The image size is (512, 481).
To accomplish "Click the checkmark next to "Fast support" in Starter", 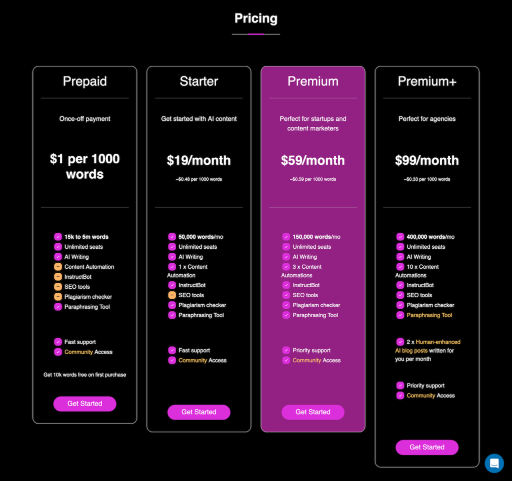I will pyautogui.click(x=171, y=350).
